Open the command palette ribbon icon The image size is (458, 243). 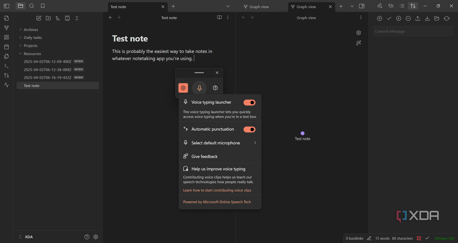6,66
